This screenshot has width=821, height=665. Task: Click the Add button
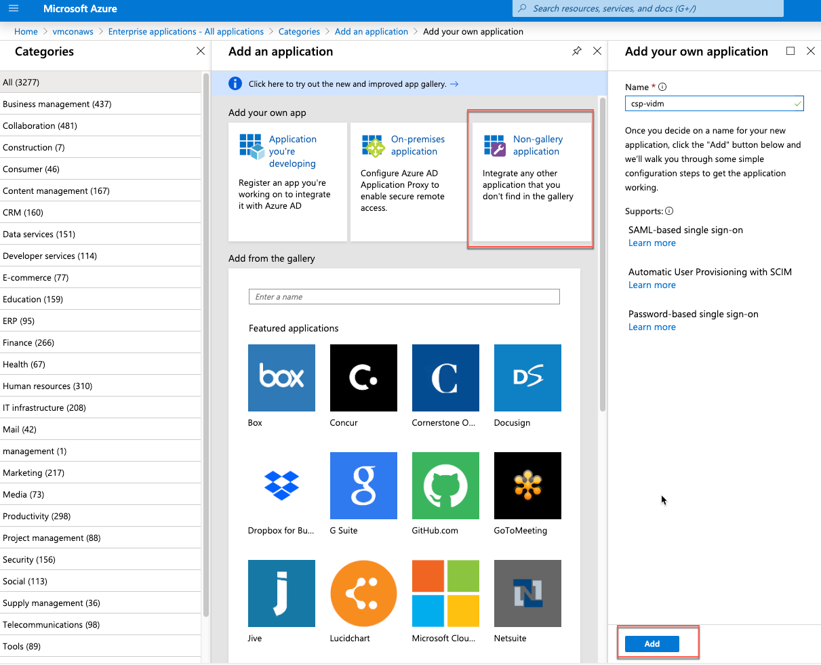pos(652,644)
